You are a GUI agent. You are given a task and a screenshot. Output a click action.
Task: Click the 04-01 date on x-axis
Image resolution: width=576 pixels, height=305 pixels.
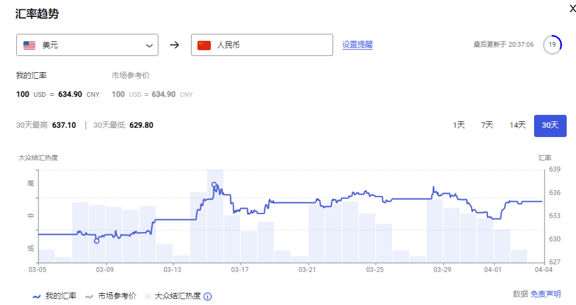point(493,269)
